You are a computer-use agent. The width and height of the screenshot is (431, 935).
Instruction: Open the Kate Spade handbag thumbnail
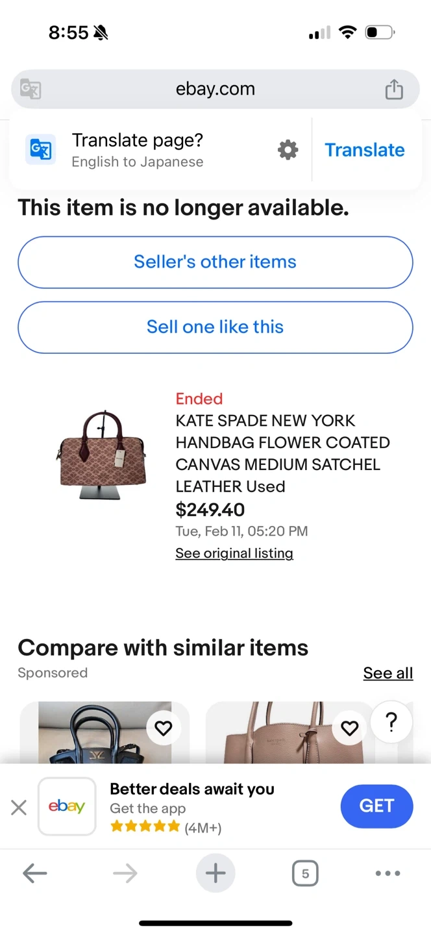101,455
